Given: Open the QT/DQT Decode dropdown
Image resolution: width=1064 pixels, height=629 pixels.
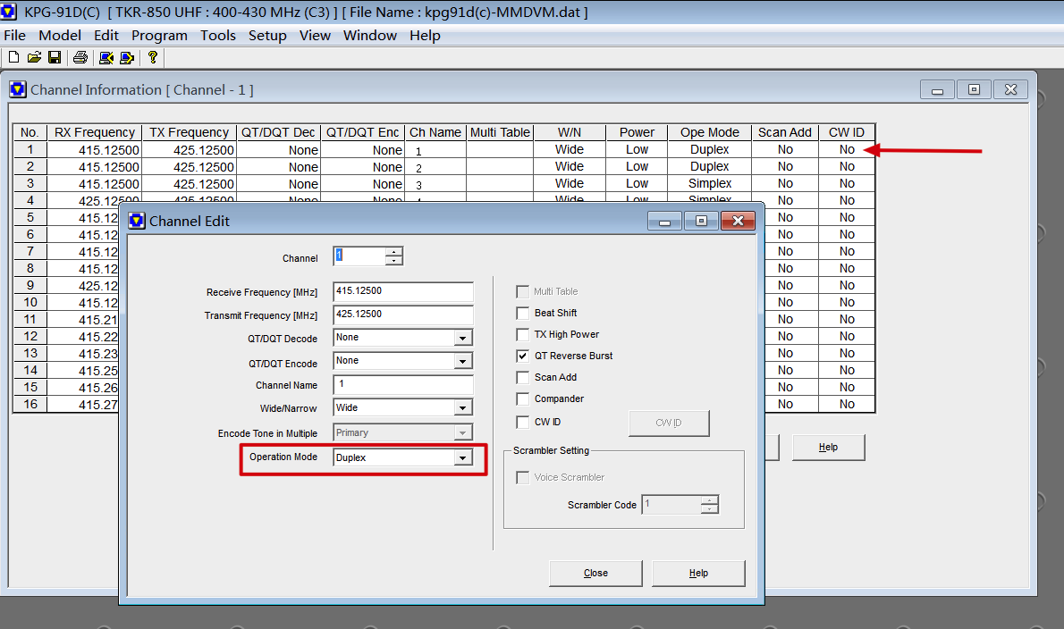Looking at the screenshot, I should [x=463, y=338].
